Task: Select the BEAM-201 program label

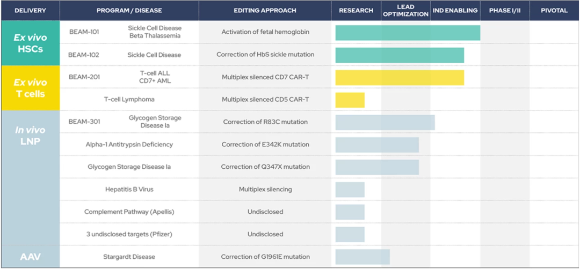Action: coord(84,77)
